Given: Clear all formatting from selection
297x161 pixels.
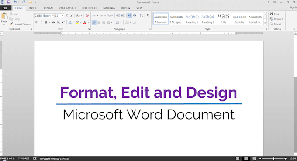Looking at the screenshot, I should pos(87,16).
